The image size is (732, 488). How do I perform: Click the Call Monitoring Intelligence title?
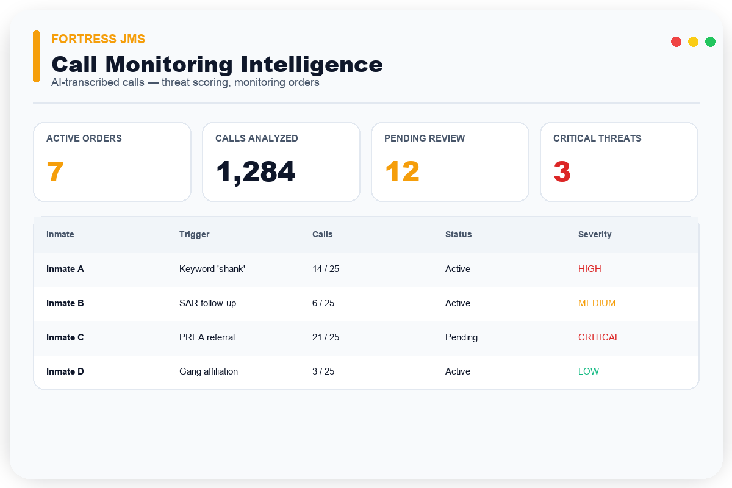(217, 65)
